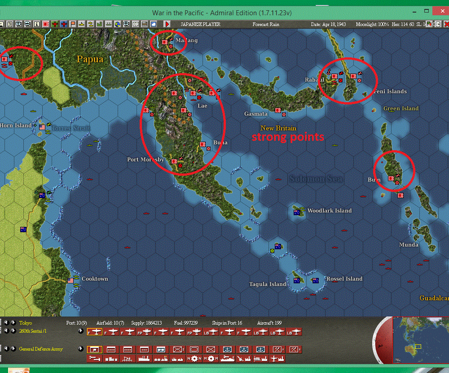The image size is (449, 373).
Task: Click the orange flag toolbar icon
Action: click(73, 24)
